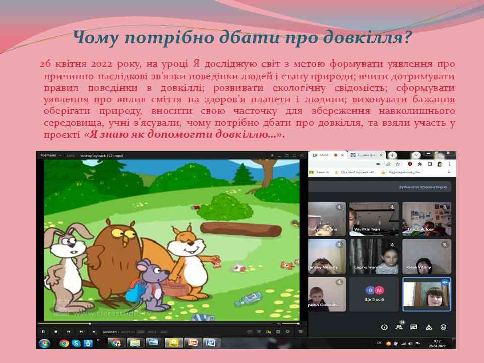
Task: Stop playback in PotPlayer
Action: [x=56, y=332]
